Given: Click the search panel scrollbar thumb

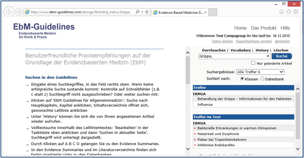Looking at the screenshot, I should click(x=188, y=70).
